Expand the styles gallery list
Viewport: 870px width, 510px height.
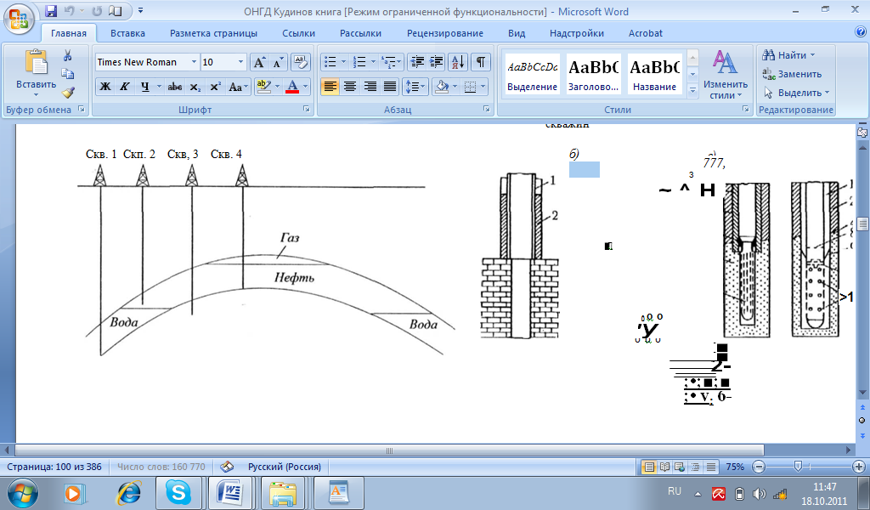(x=692, y=89)
